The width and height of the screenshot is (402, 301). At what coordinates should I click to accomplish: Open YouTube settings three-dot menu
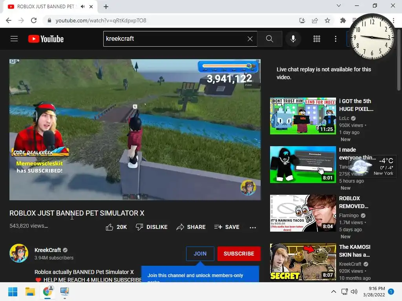336,39
